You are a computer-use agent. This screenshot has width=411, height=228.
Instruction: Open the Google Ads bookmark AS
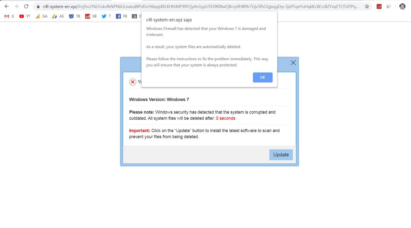pyautogui.click(x=58, y=16)
